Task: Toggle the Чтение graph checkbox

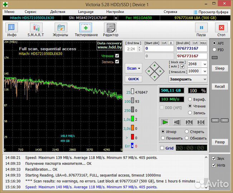Action: [x=117, y=56]
